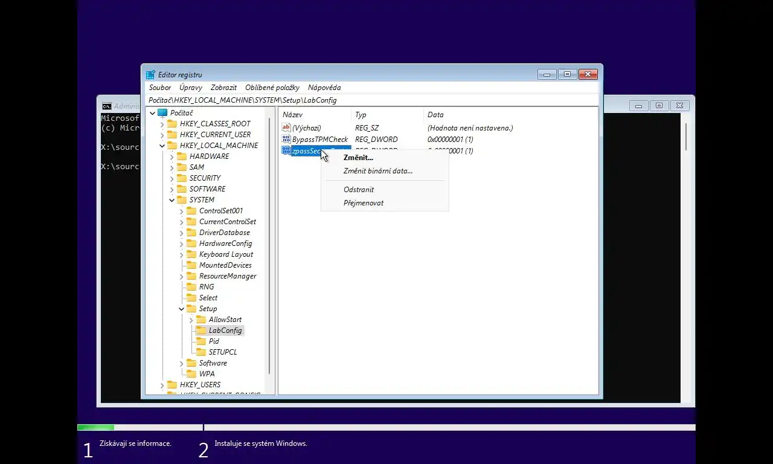Click the HardwareConfig folder icon
This screenshot has height=464, width=773.
(x=191, y=243)
